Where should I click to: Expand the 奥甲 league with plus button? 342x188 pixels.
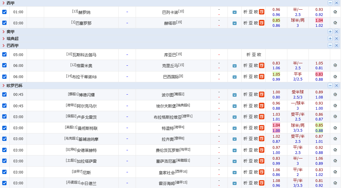tap(330, 32)
